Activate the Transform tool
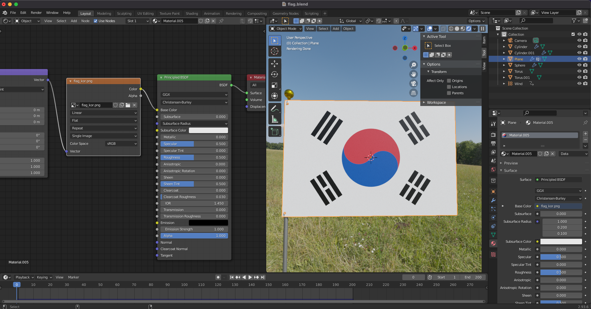Viewport: 591px width, 309px height. pyautogui.click(x=275, y=96)
